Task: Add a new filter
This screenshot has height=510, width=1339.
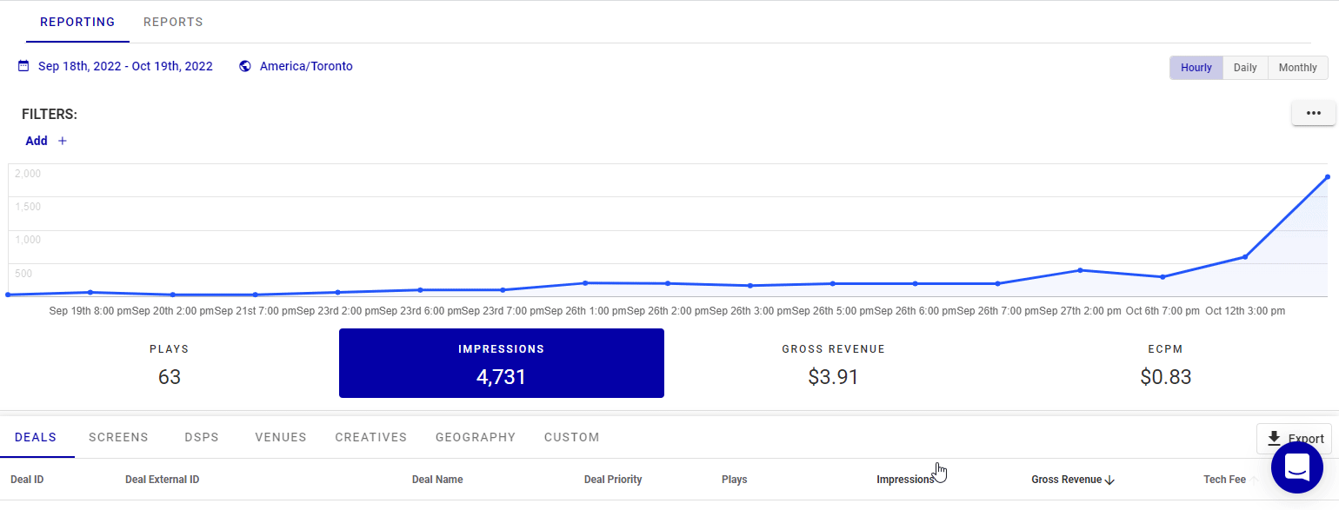Action: pyautogui.click(x=37, y=141)
